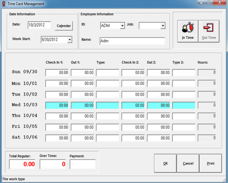Select Type field for Sun 09/30
The image size is (228, 183).
coord(108,73)
